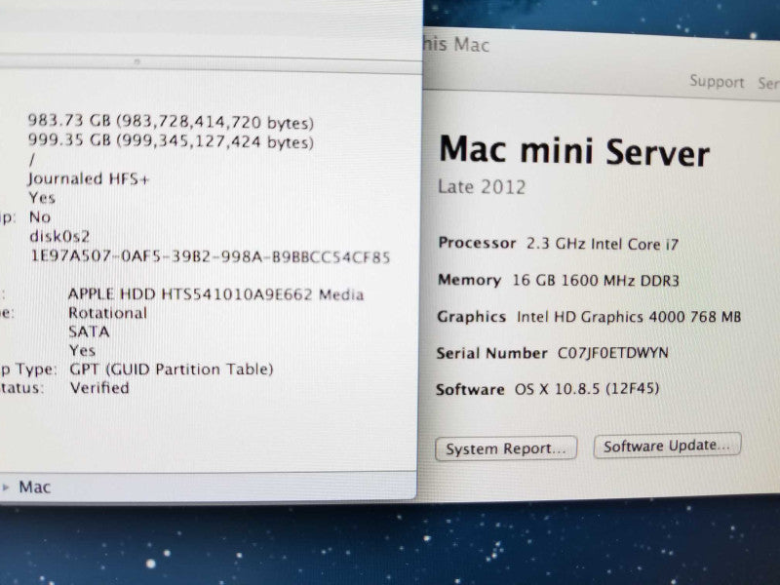Select the Late 2012 model text
The image size is (780, 585).
(x=482, y=187)
